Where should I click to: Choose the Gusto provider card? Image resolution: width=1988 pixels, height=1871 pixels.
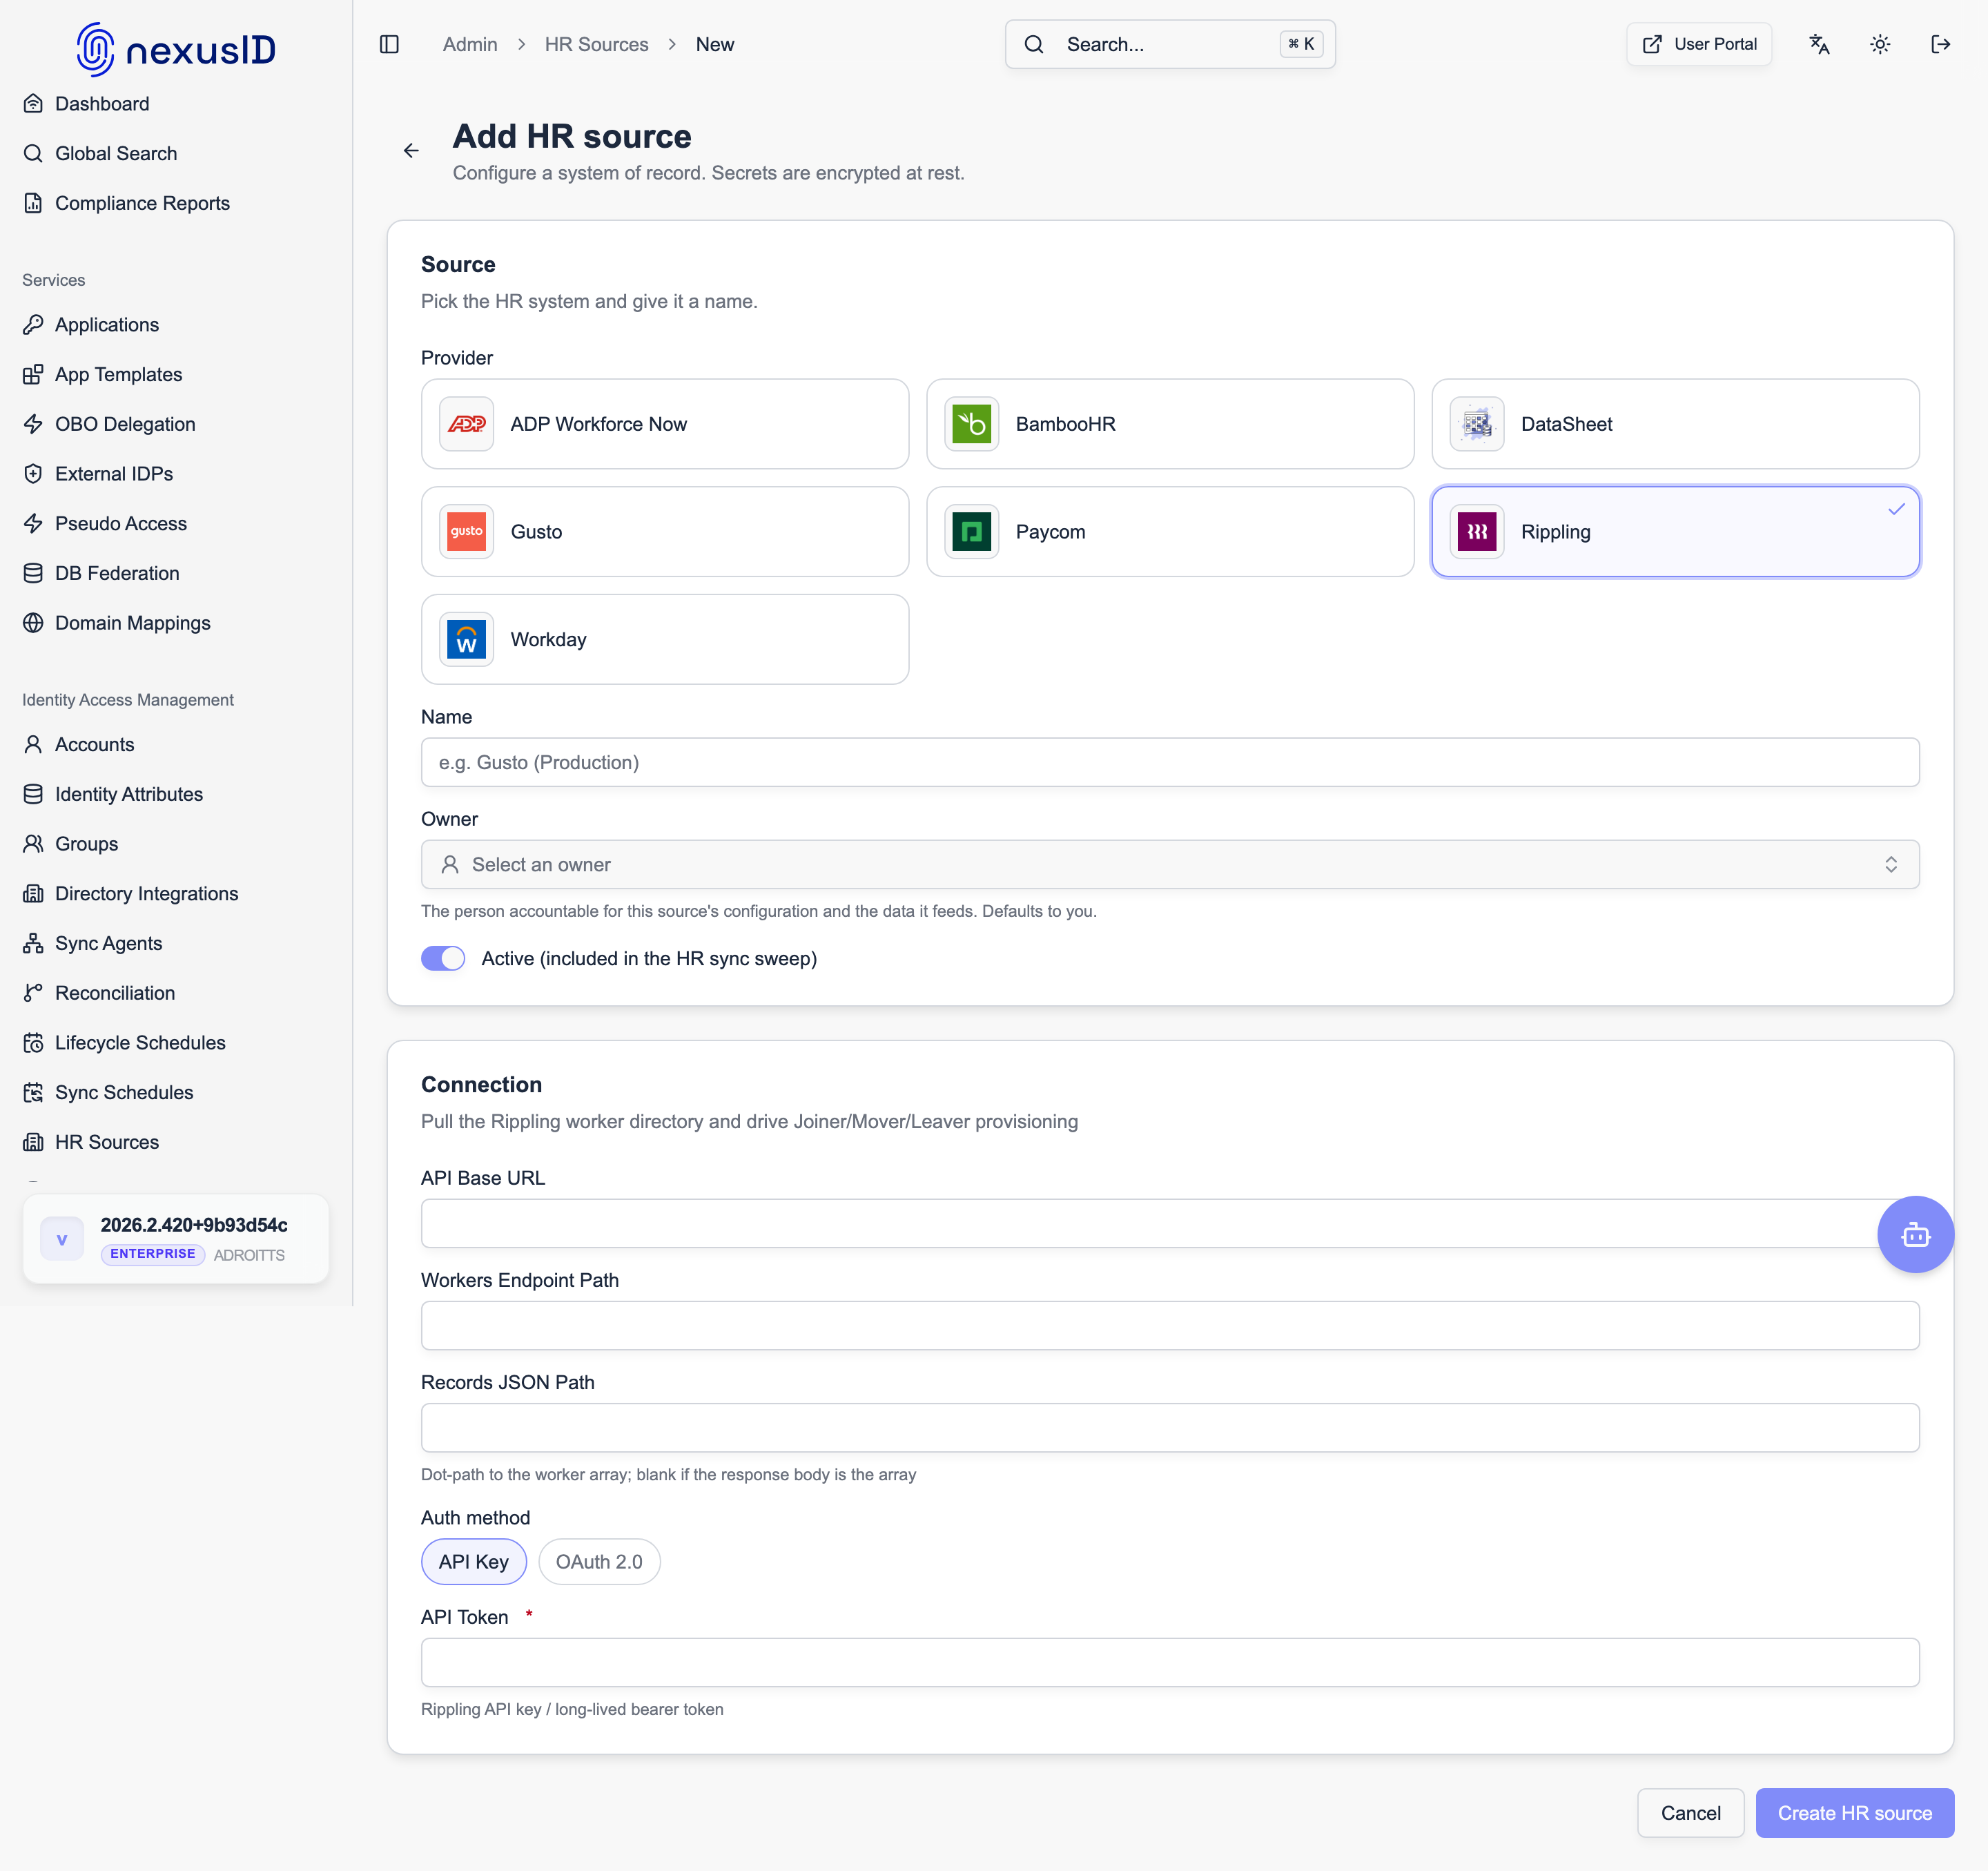click(x=665, y=532)
